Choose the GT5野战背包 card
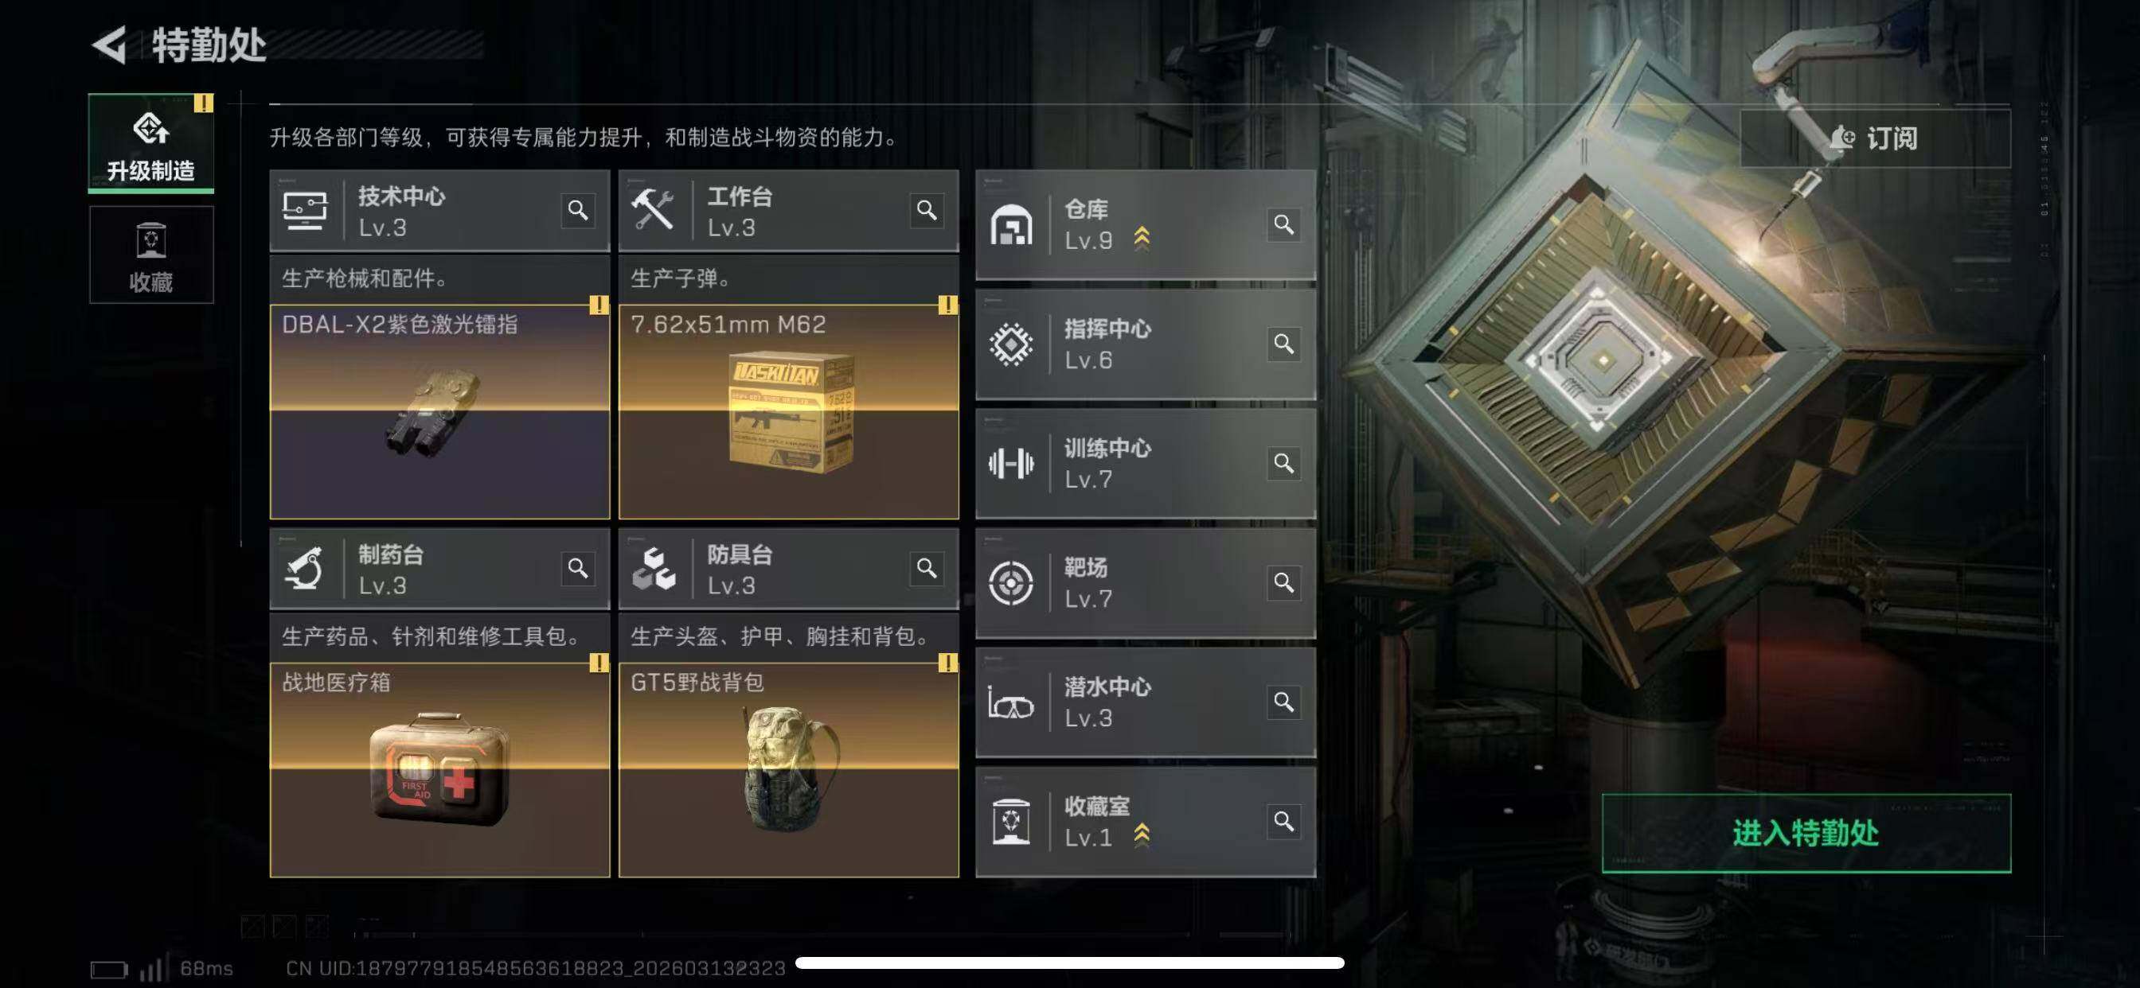The height and width of the screenshot is (988, 2140). 788,770
